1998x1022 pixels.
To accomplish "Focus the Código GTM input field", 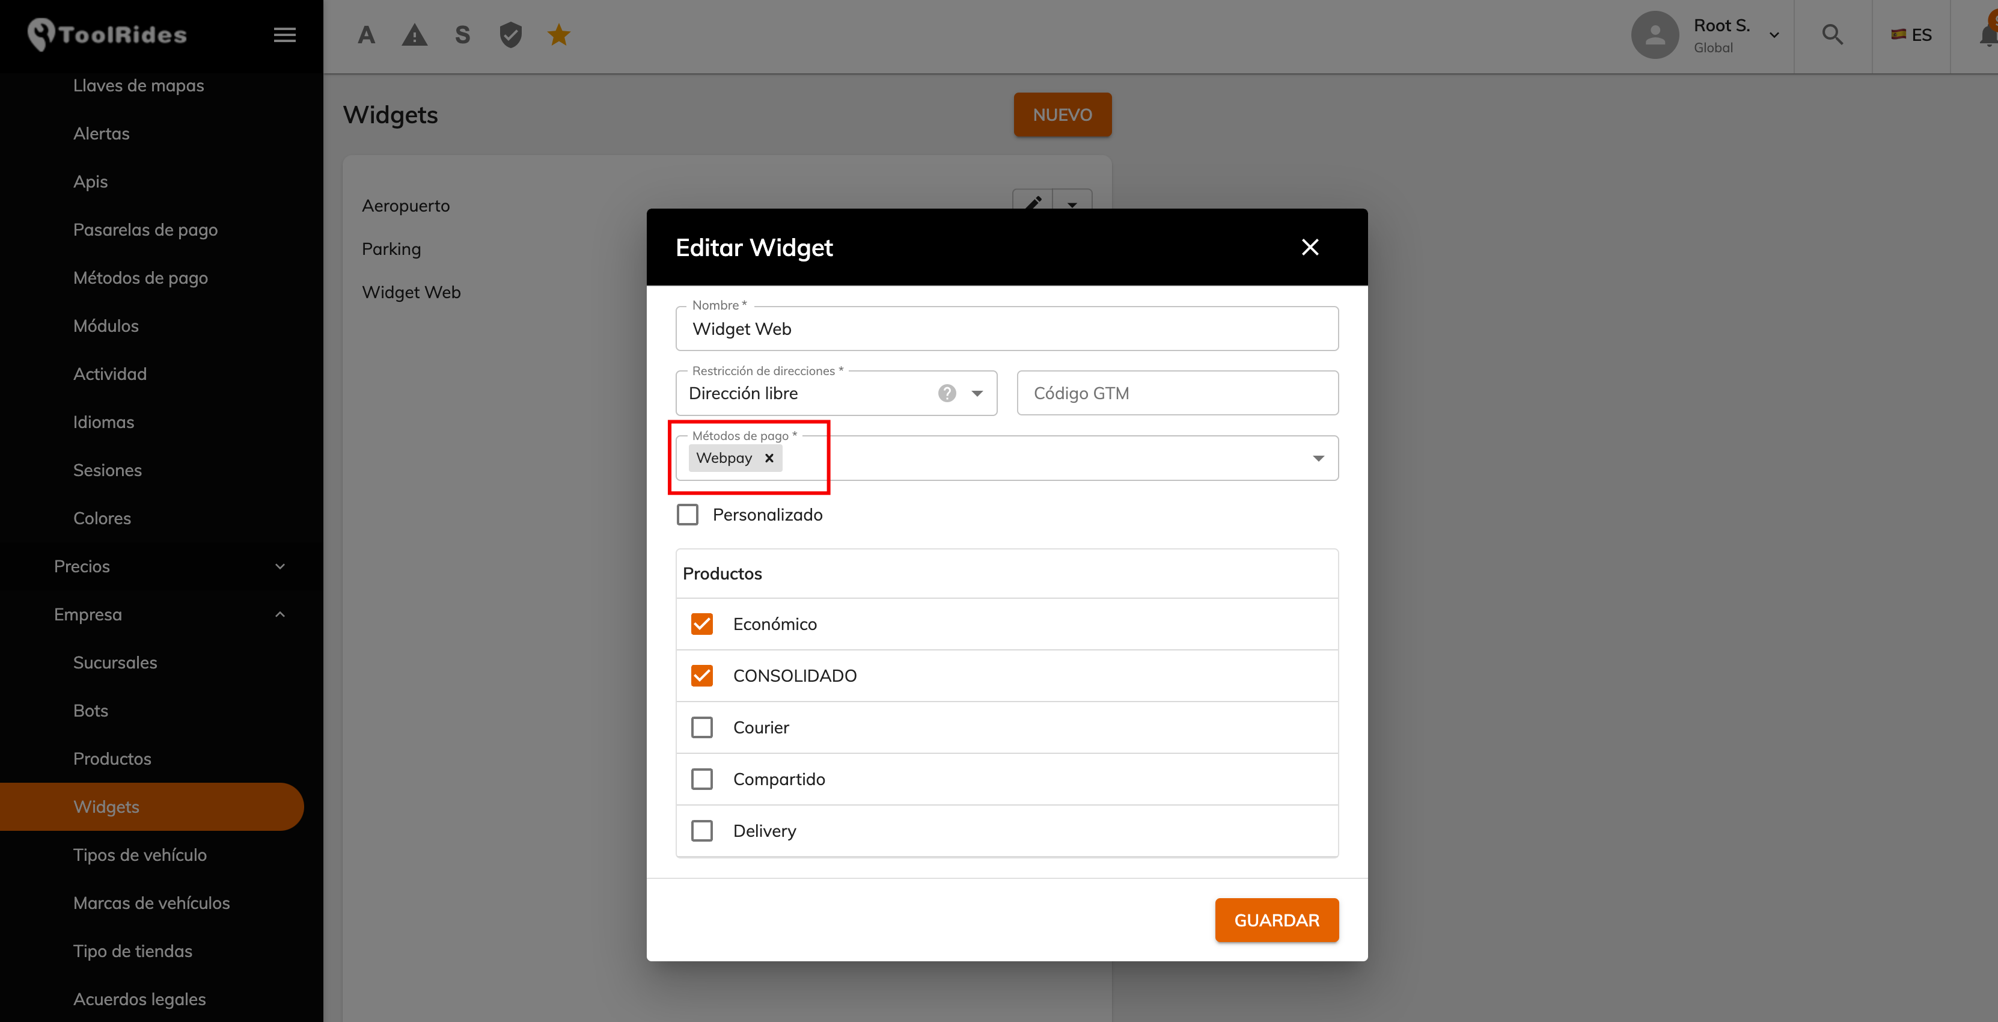I will (x=1178, y=393).
